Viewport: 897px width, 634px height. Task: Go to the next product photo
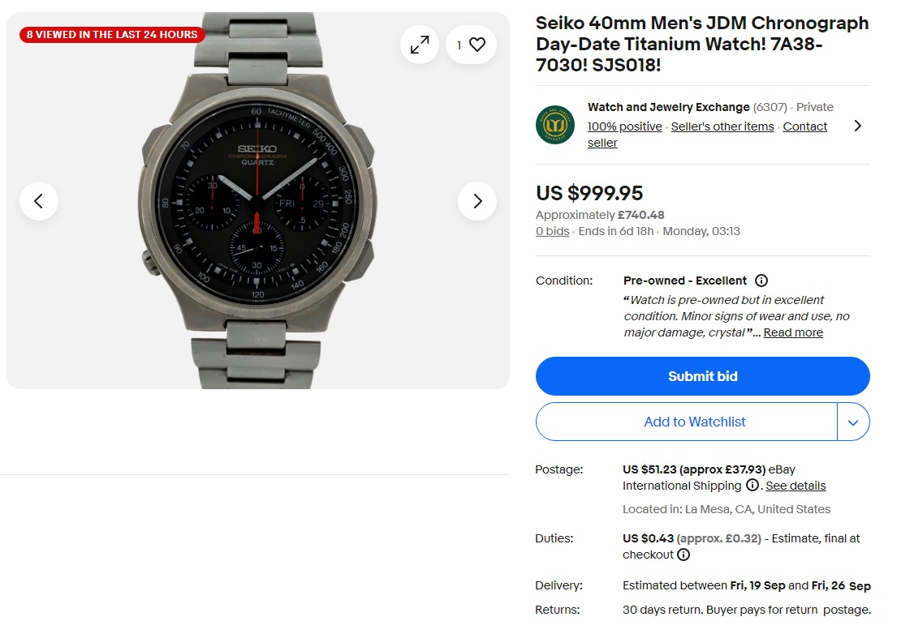point(477,200)
